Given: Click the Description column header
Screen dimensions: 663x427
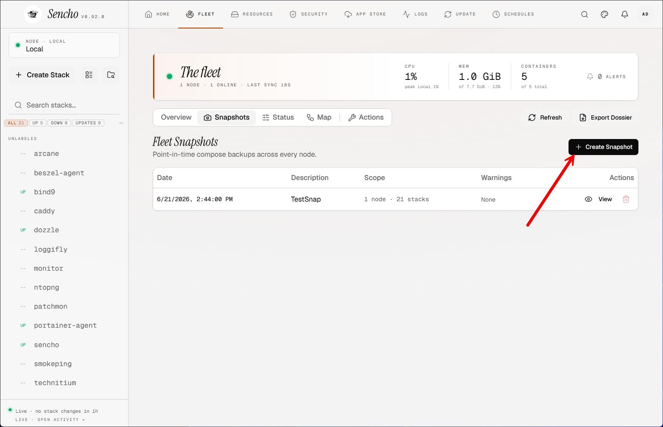Looking at the screenshot, I should click(x=310, y=178).
